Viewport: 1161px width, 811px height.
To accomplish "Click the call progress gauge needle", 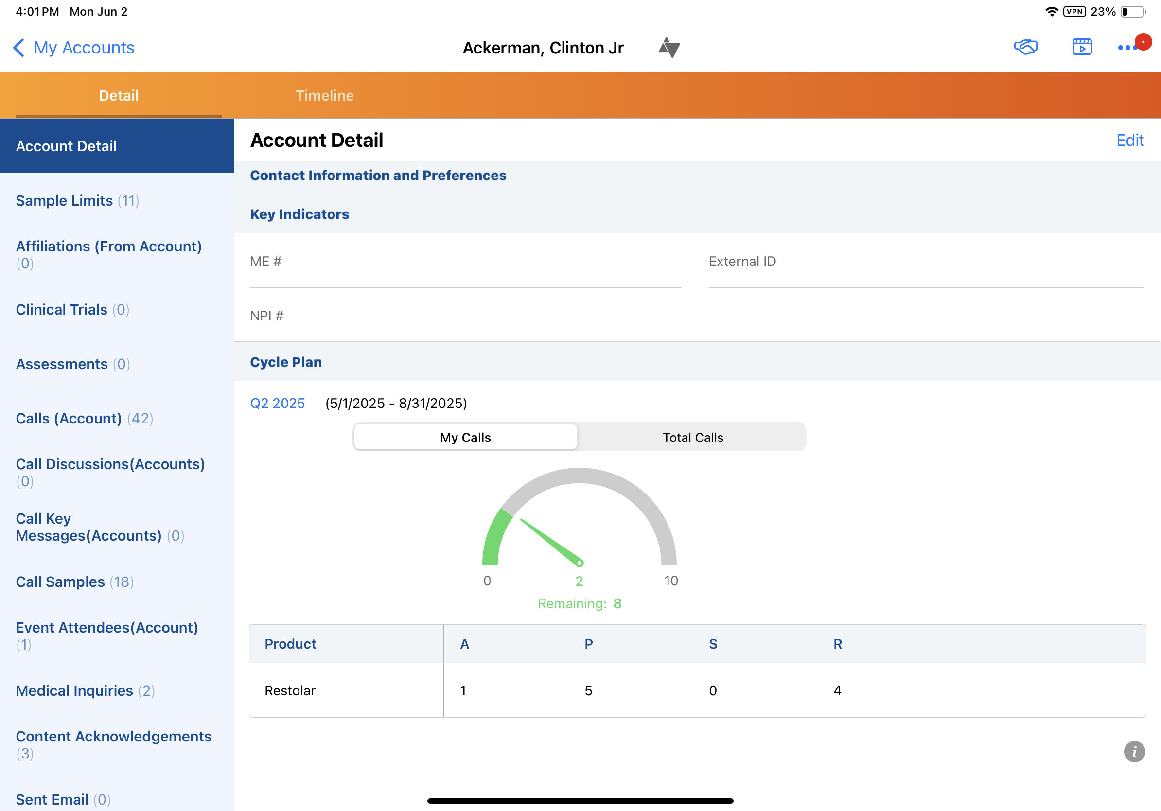I will tap(552, 542).
